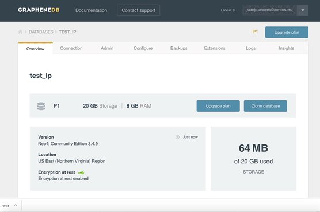
Task: Click the Just now timestamp
Action: pyautogui.click(x=190, y=137)
